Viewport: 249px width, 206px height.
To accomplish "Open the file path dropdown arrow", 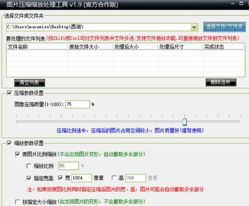I will point(194,27).
